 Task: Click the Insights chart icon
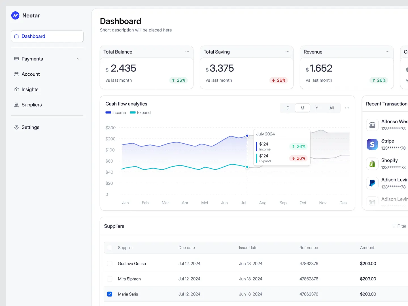pyautogui.click(x=16, y=89)
